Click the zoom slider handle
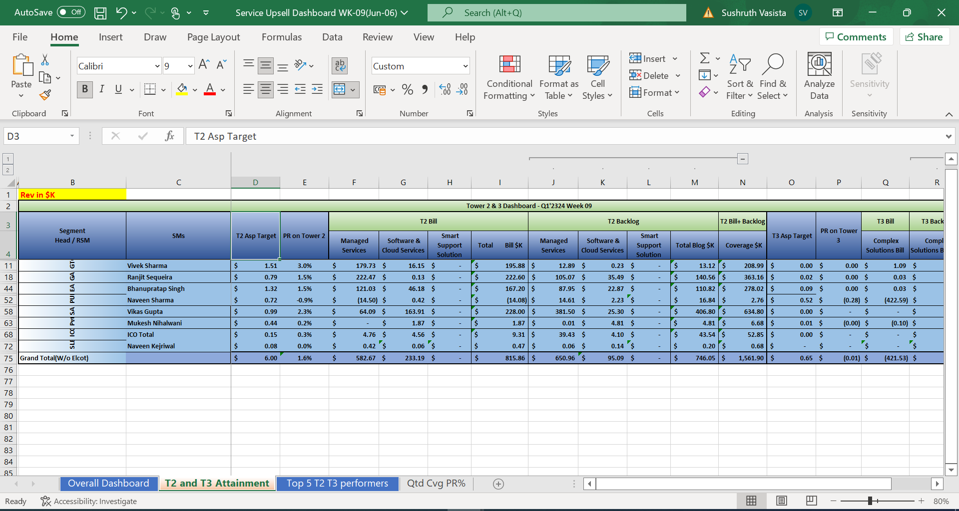Viewport: 959px width, 511px height. [870, 501]
